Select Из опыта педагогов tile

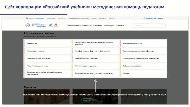point(143,43)
